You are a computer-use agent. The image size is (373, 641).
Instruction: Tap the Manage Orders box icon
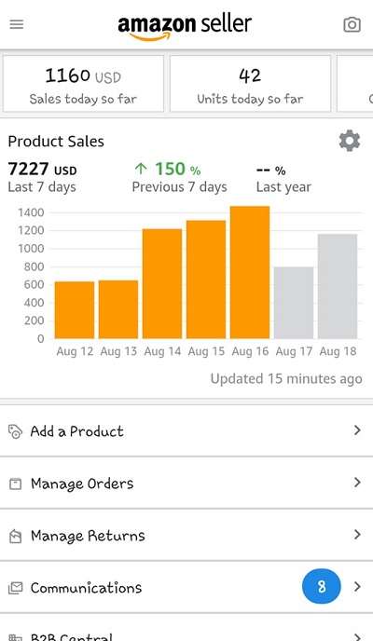[16, 484]
